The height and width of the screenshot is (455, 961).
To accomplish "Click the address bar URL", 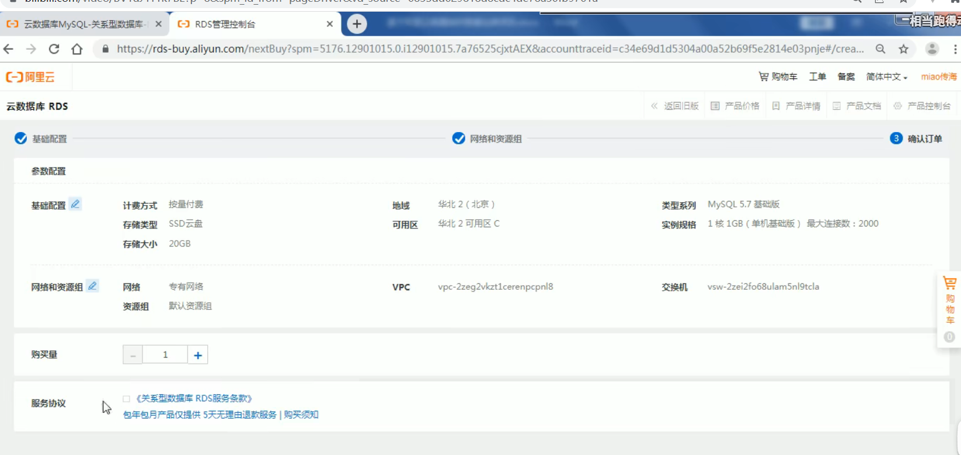I will coord(490,49).
